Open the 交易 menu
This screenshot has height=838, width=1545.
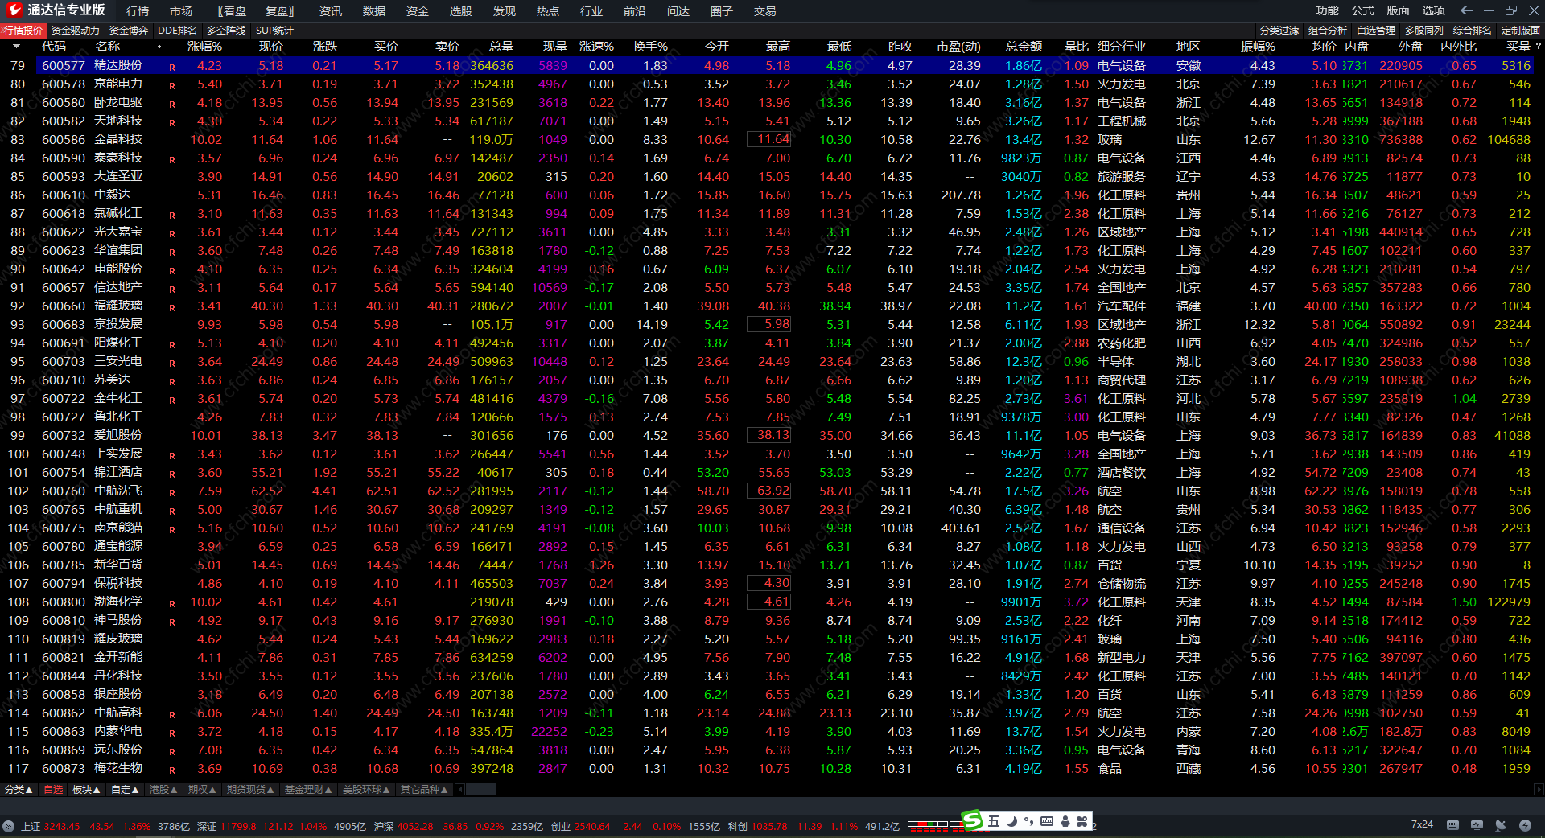coord(765,11)
